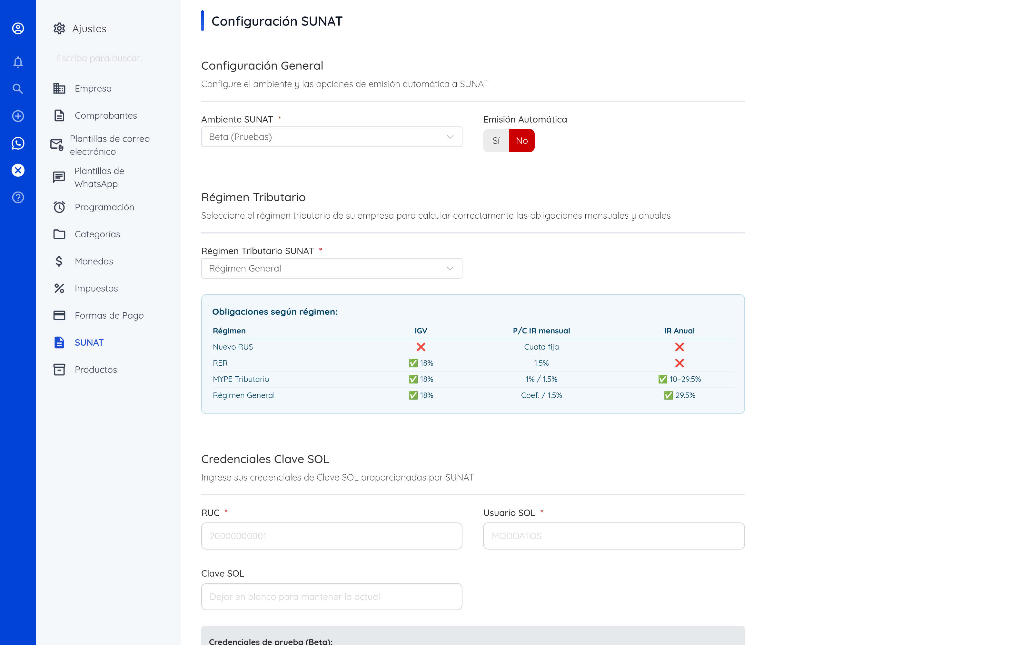Image resolution: width=1032 pixels, height=645 pixels.
Task: Click the Categorías folder icon
Action: click(x=59, y=234)
